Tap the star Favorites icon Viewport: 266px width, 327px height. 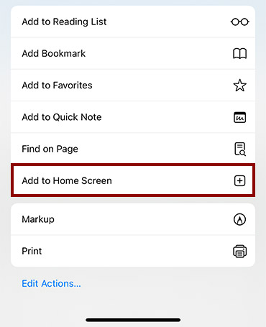[239, 86]
